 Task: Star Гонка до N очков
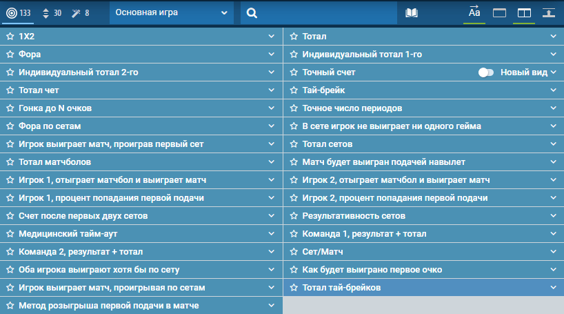coord(10,108)
